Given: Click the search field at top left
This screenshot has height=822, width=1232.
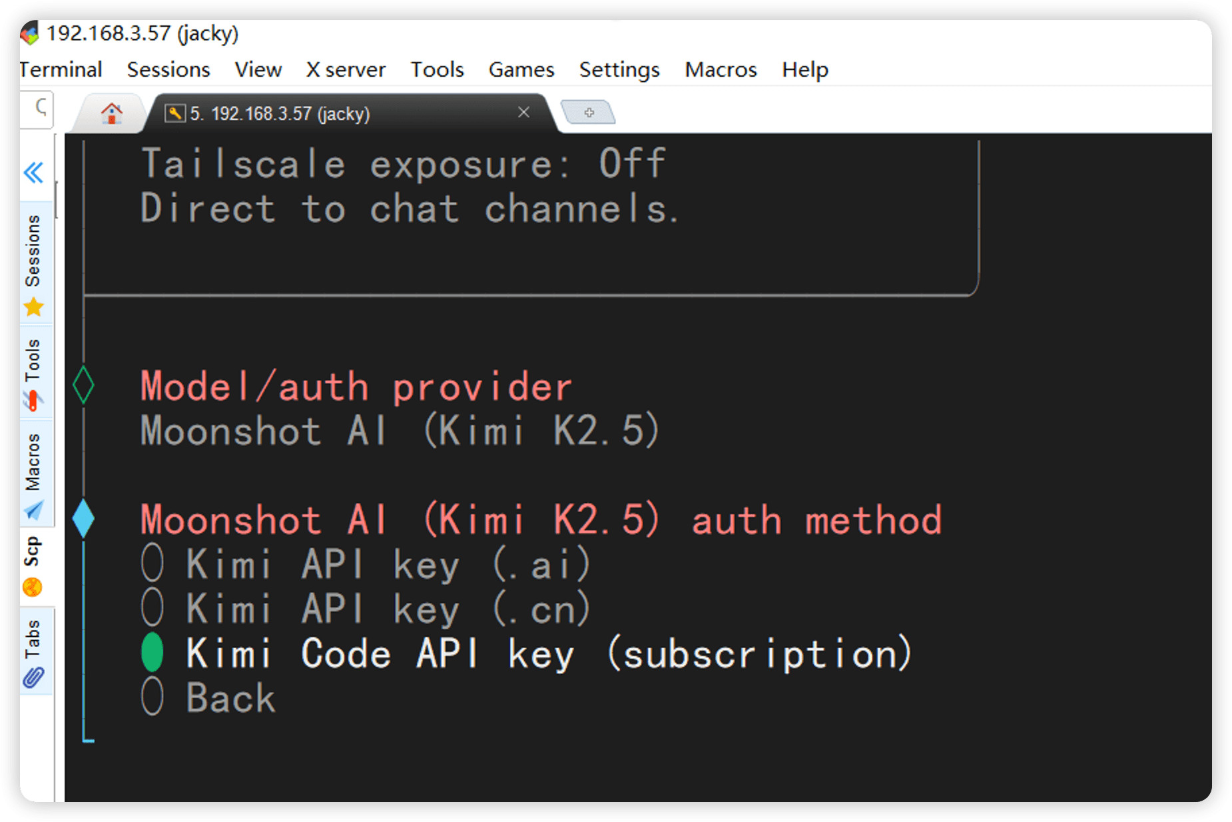Looking at the screenshot, I should tap(37, 109).
